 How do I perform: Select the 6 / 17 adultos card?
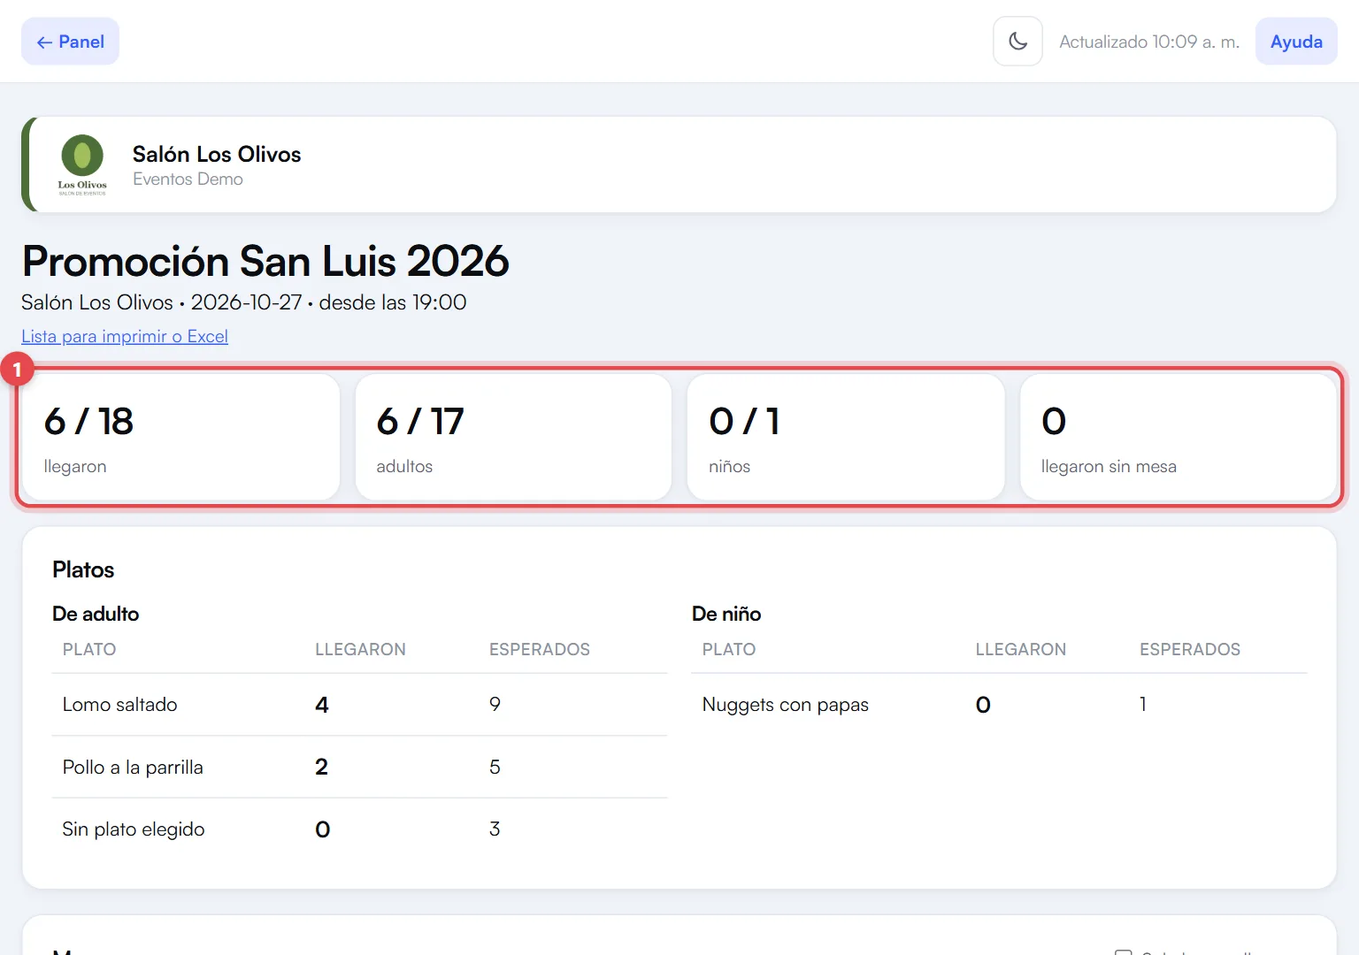click(513, 437)
